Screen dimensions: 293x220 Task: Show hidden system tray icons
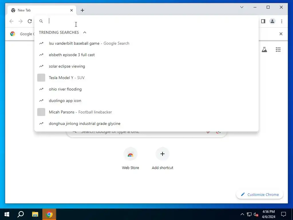pos(242,214)
